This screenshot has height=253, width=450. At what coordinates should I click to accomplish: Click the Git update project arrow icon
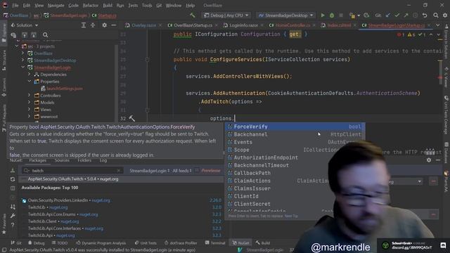387,15
